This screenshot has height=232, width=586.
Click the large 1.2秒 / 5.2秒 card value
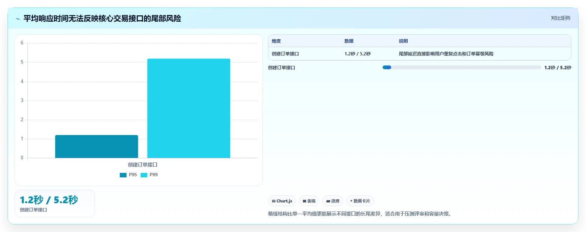pos(49,200)
